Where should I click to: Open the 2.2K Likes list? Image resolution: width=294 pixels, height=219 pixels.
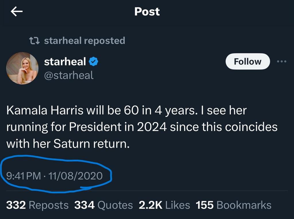point(164,205)
